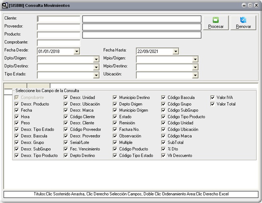262x203 pixels.
Task: Click into the Cliente code input field
Action: click(58, 19)
